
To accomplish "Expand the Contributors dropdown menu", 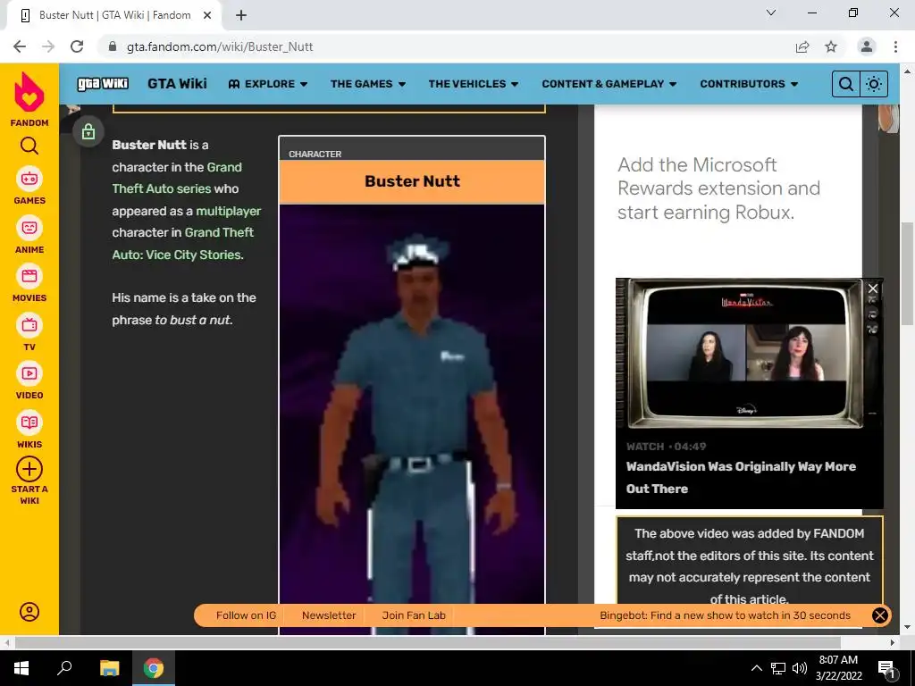I will 749,84.
